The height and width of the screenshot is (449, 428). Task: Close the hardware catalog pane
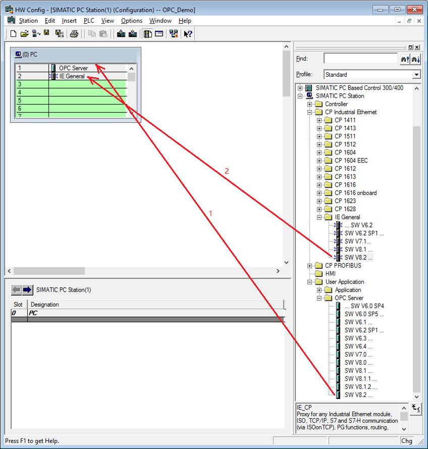click(x=417, y=47)
